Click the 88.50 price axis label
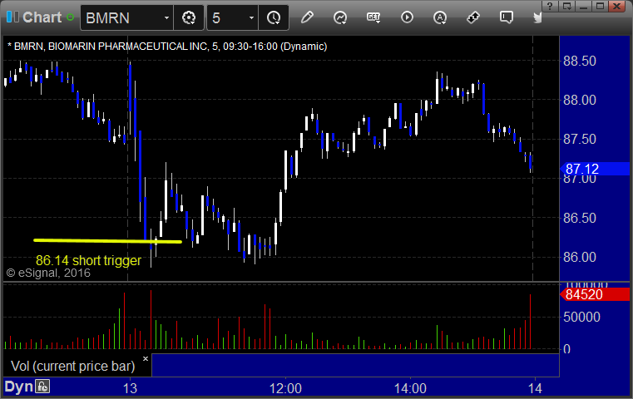The height and width of the screenshot is (399, 633). pyautogui.click(x=579, y=61)
